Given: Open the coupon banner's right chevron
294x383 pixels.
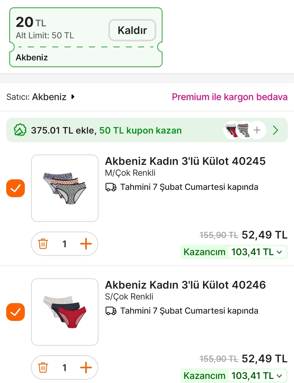Looking at the screenshot, I should [275, 130].
